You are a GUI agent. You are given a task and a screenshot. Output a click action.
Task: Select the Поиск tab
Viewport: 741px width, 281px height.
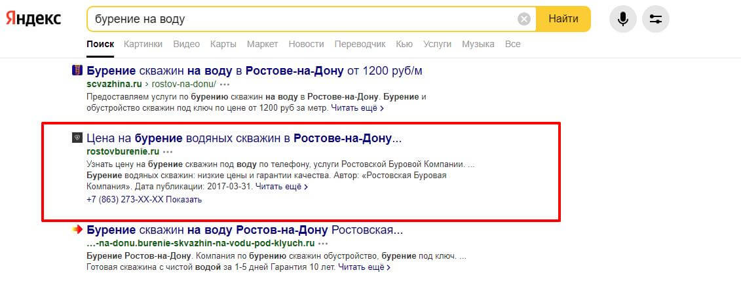[x=100, y=44]
